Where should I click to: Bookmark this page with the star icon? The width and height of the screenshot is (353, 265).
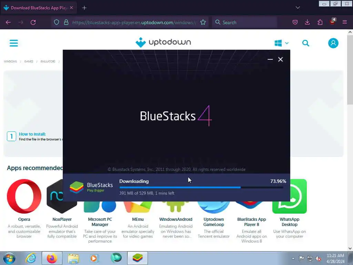[x=203, y=22]
